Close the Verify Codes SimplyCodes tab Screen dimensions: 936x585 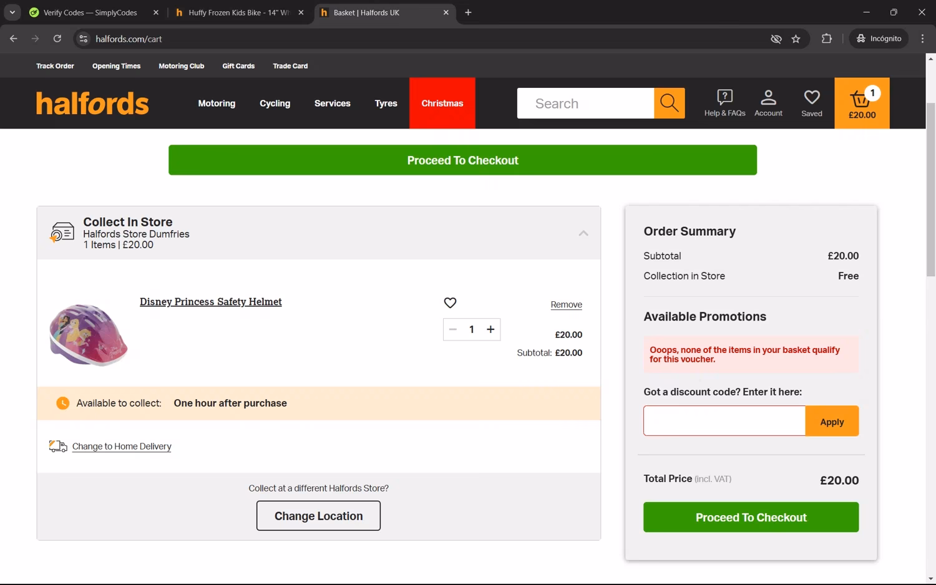(x=156, y=12)
